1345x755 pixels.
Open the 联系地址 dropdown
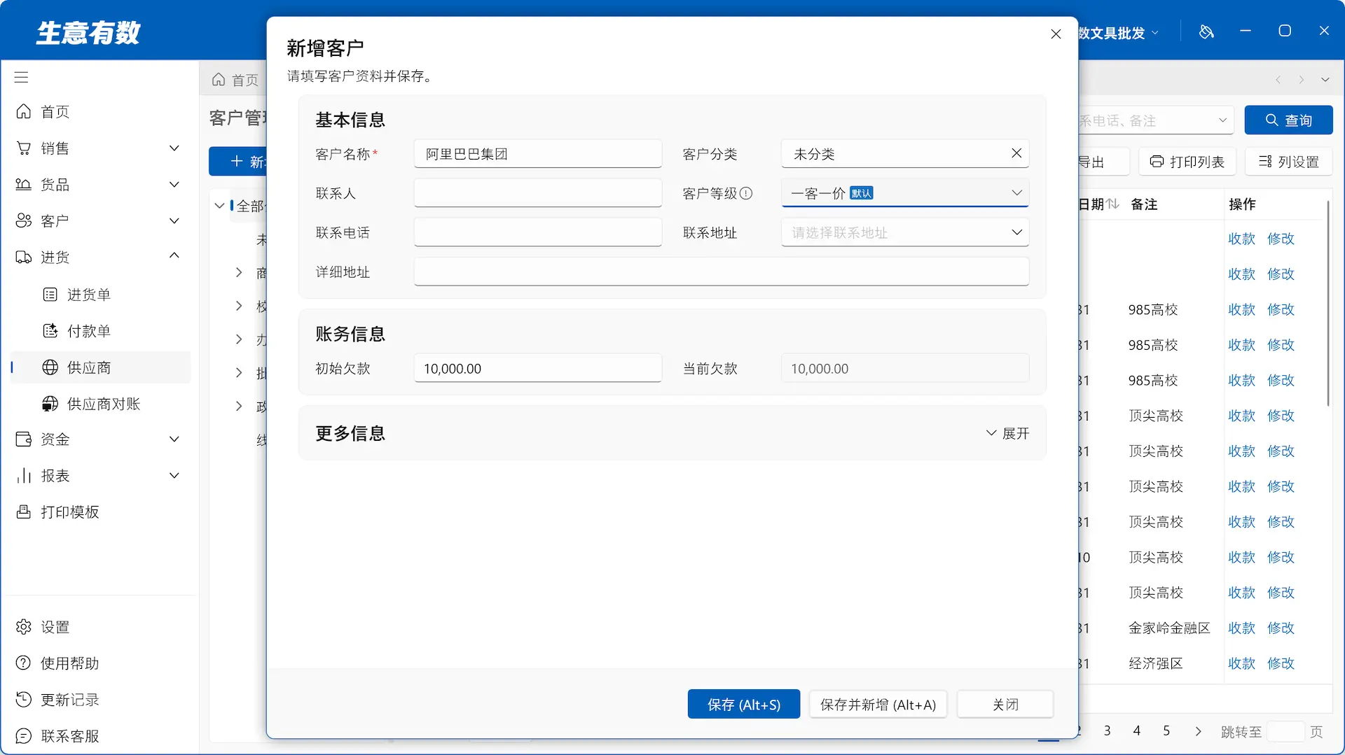pos(904,232)
